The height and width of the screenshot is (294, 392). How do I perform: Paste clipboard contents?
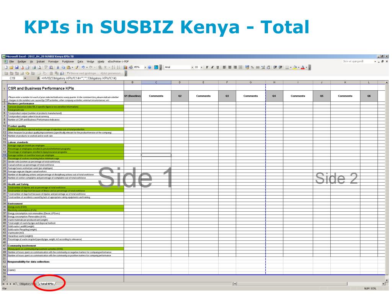click(69, 67)
